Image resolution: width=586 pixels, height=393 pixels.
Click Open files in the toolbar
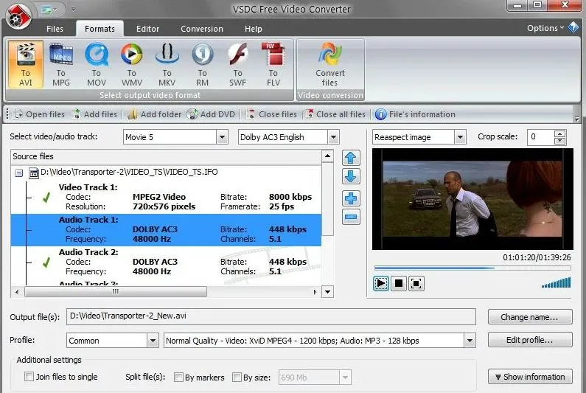click(x=39, y=114)
